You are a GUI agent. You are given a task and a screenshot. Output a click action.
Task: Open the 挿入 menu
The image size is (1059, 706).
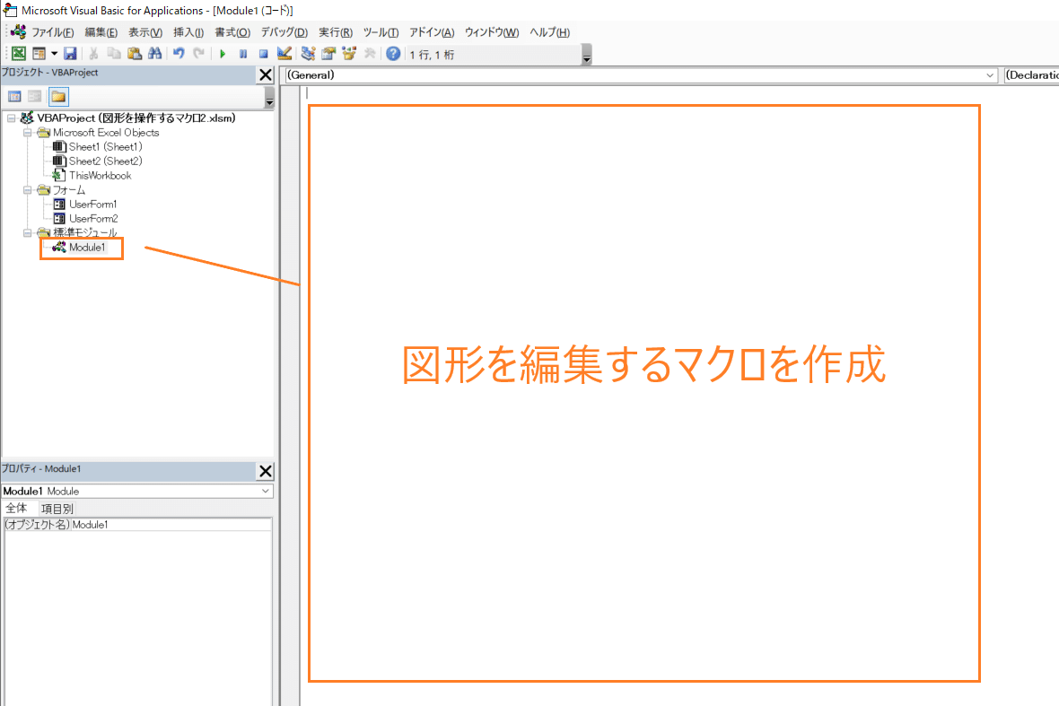click(x=188, y=32)
